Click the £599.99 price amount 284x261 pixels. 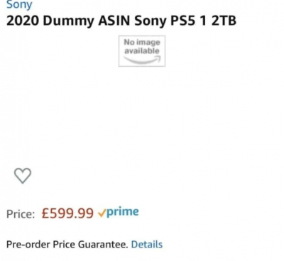67,213
